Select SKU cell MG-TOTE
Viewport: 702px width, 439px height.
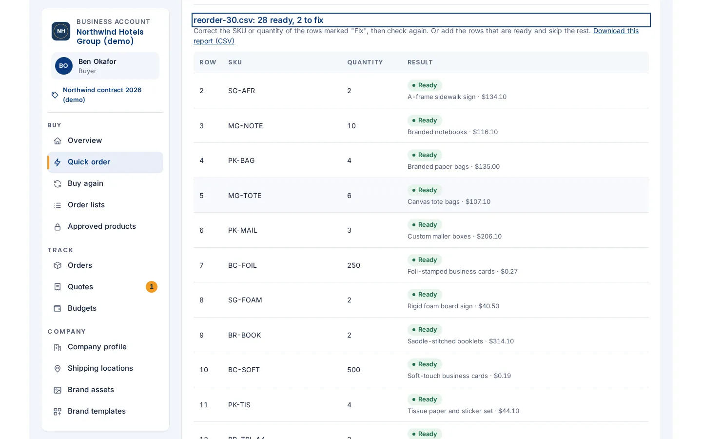pyautogui.click(x=245, y=196)
